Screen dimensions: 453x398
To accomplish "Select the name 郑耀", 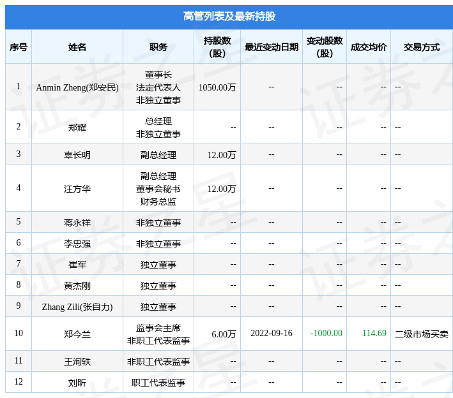I will (77, 127).
